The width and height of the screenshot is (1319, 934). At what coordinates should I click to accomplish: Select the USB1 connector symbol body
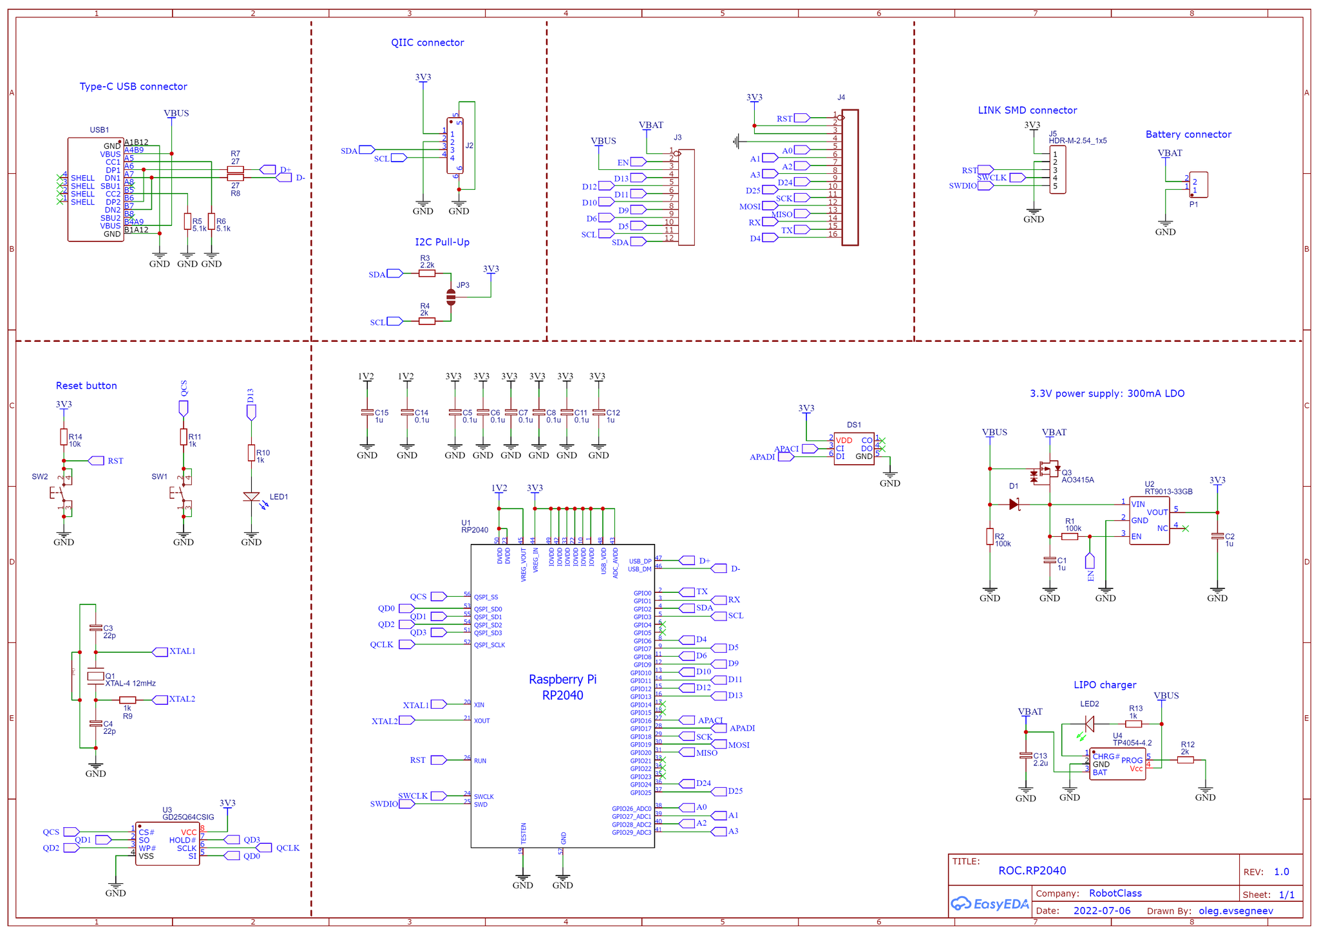tap(96, 190)
